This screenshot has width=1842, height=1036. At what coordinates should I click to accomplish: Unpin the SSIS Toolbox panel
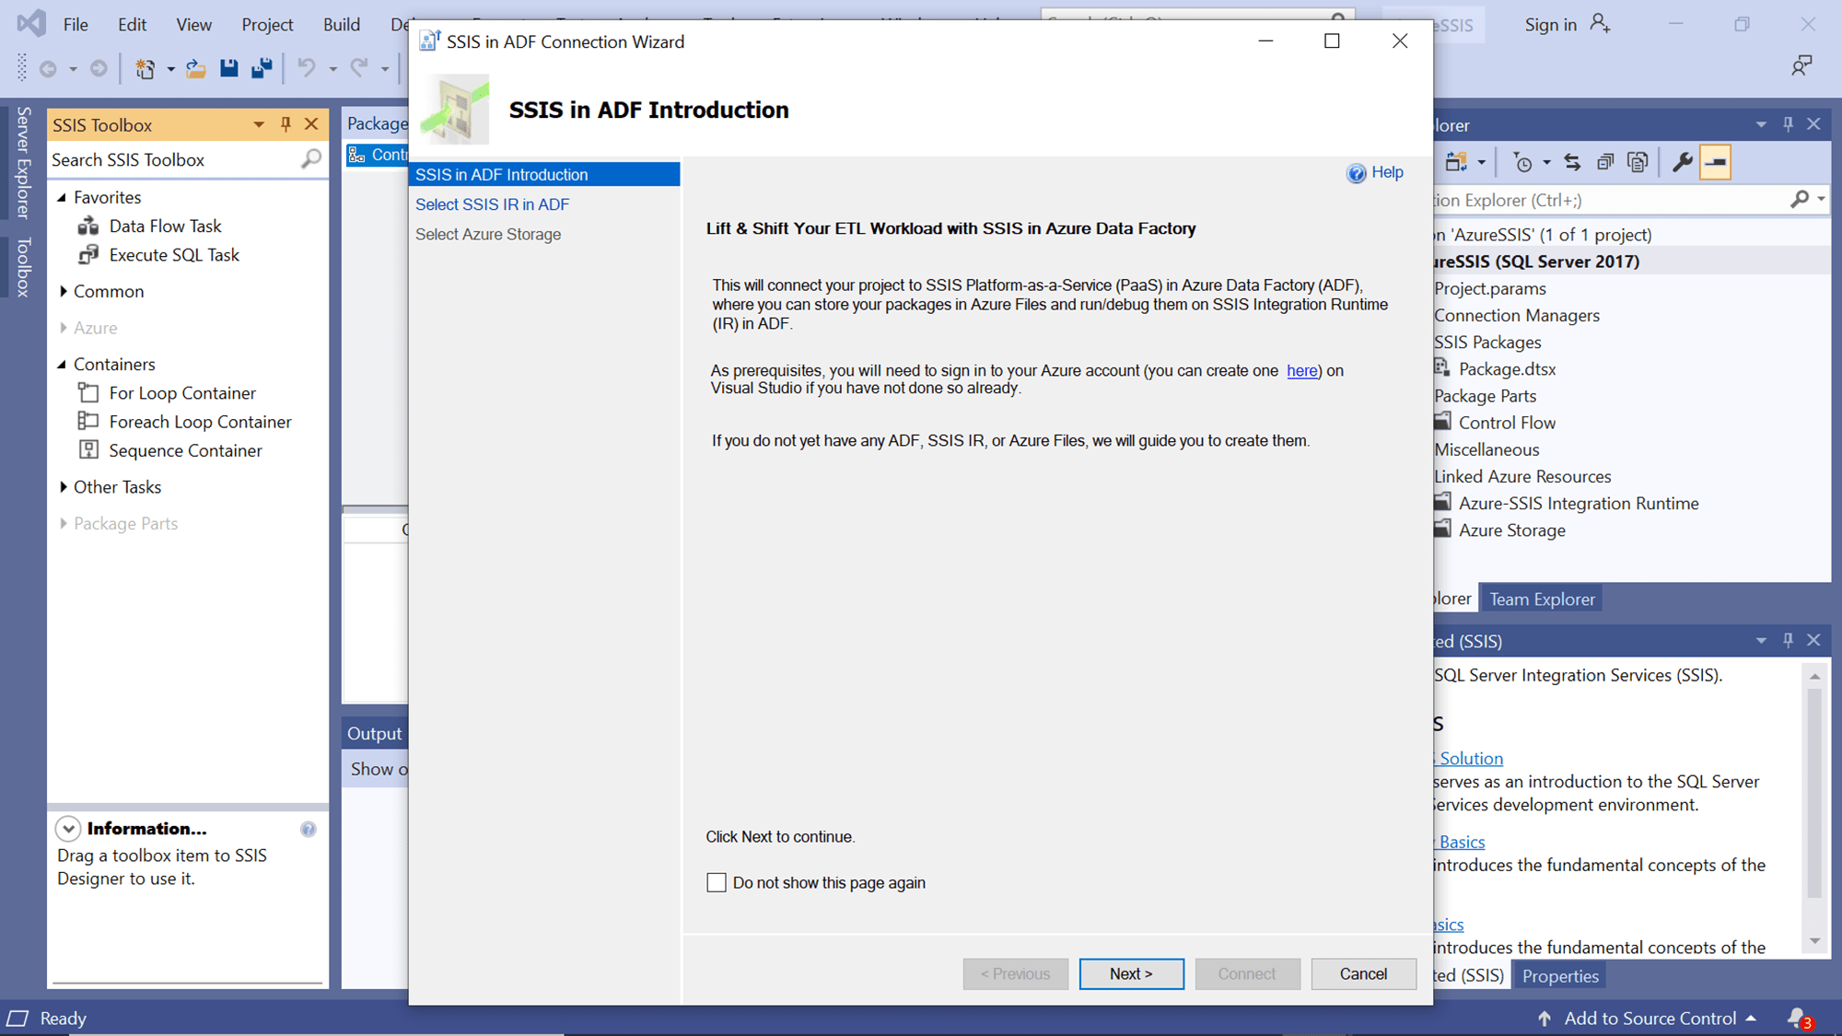(286, 123)
